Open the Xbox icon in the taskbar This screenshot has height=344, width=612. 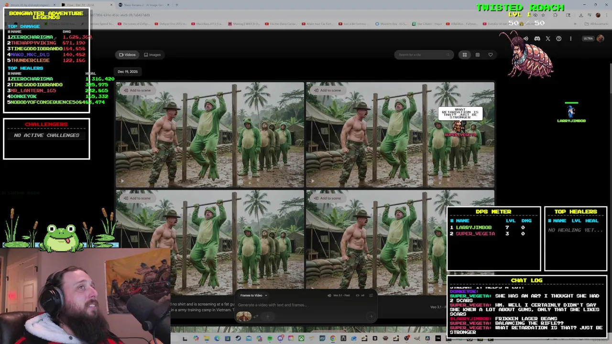(301, 338)
